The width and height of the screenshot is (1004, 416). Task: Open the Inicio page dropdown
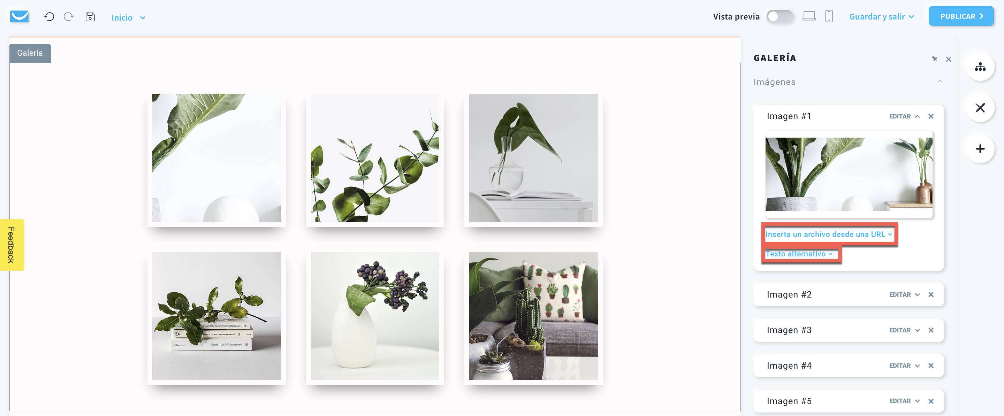coord(128,17)
